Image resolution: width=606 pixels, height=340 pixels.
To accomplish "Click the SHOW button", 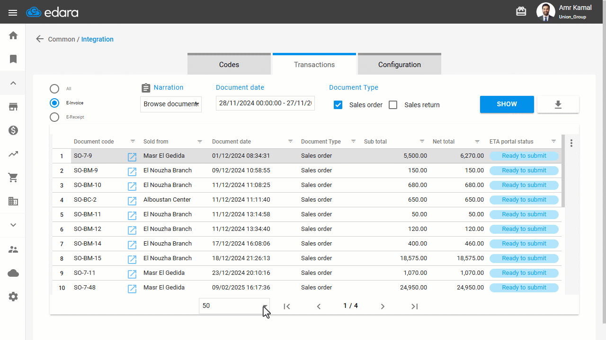I will click(507, 104).
